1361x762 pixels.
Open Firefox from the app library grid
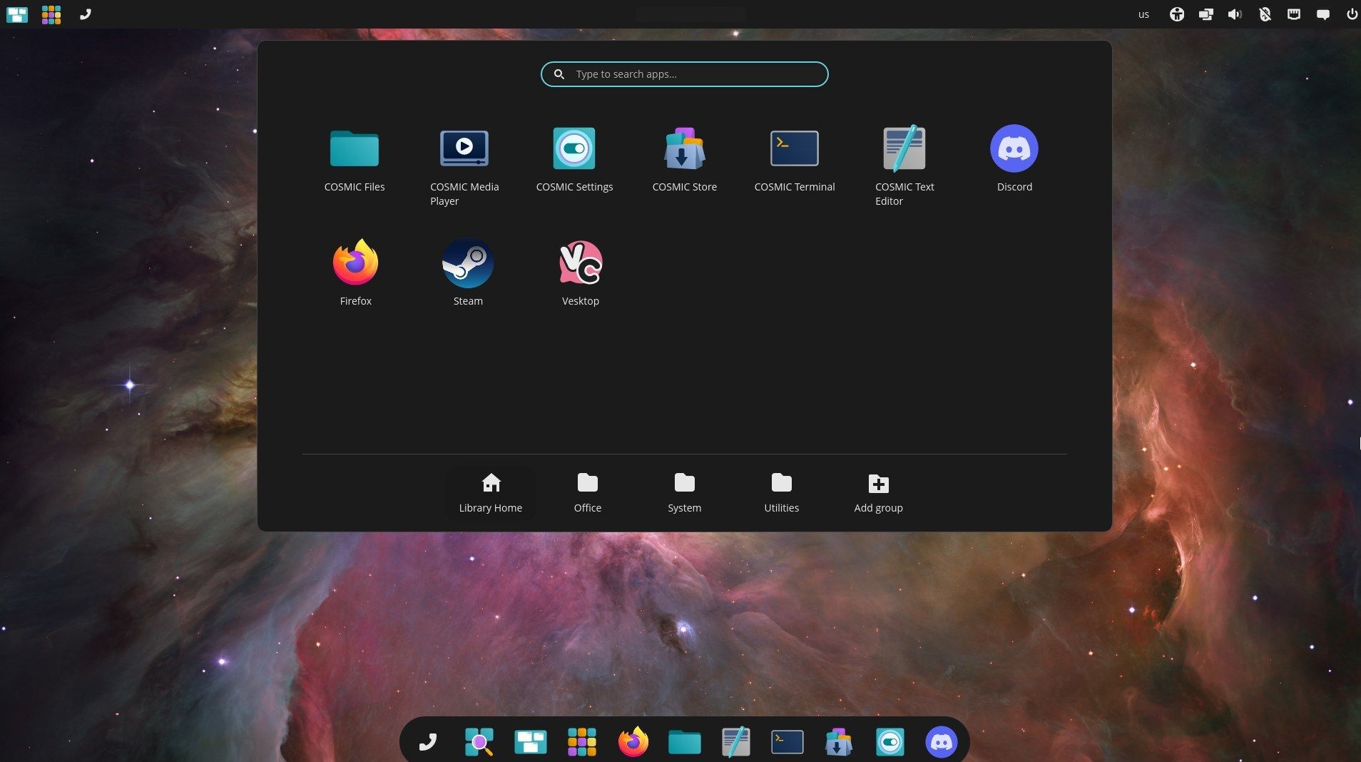[355, 273]
